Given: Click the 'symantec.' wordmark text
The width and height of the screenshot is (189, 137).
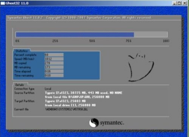Looking at the screenshot, I should (112, 123).
